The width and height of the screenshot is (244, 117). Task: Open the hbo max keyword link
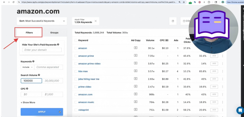pos(83,71)
